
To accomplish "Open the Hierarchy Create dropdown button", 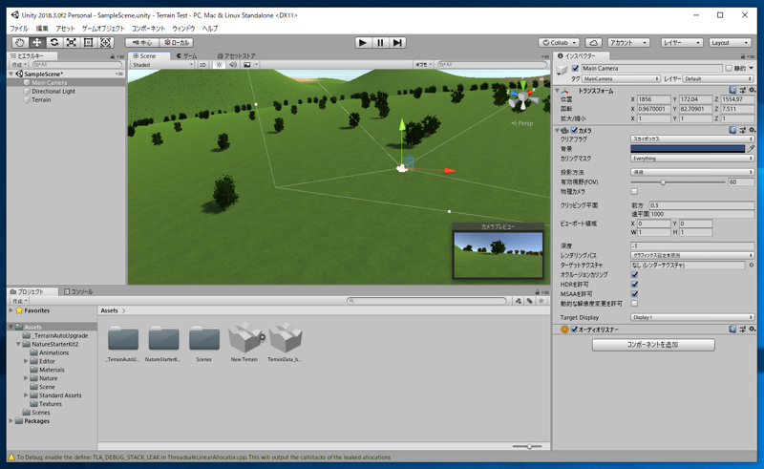I will point(19,64).
